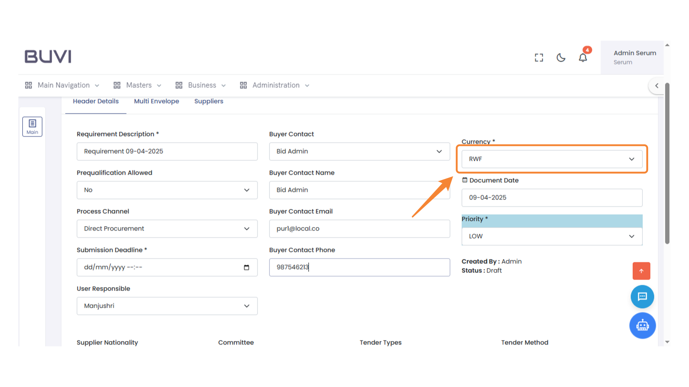Click the Buyer Contact Email field
The image size is (689, 387).
359,229
